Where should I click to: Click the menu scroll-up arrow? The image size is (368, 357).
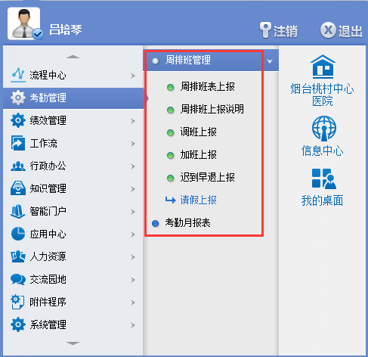pos(73,57)
